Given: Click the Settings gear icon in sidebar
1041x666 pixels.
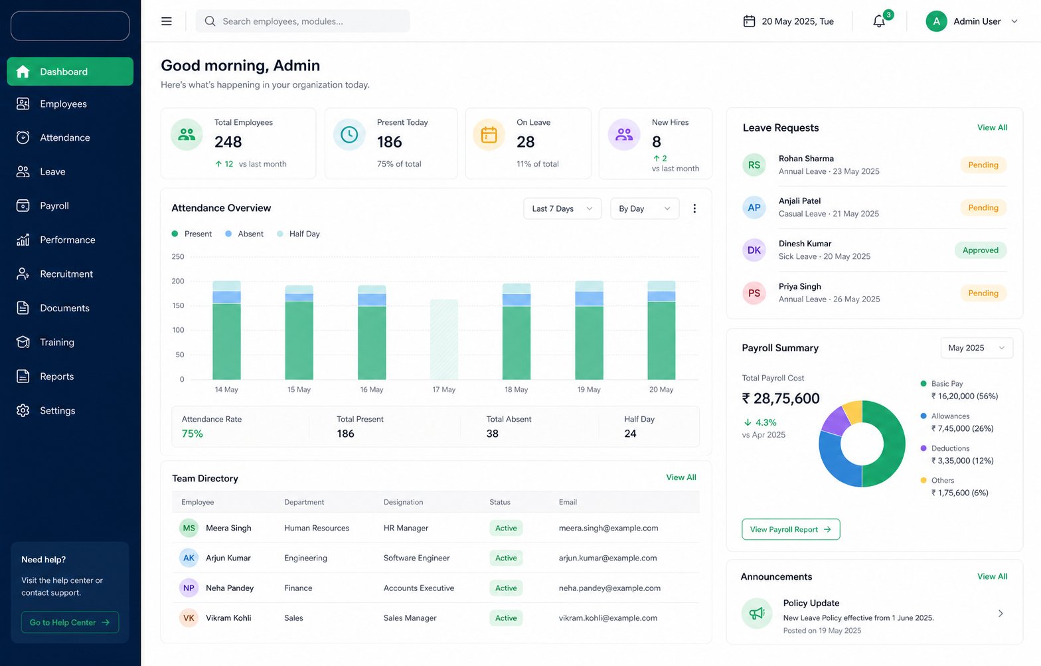Looking at the screenshot, I should (x=23, y=410).
